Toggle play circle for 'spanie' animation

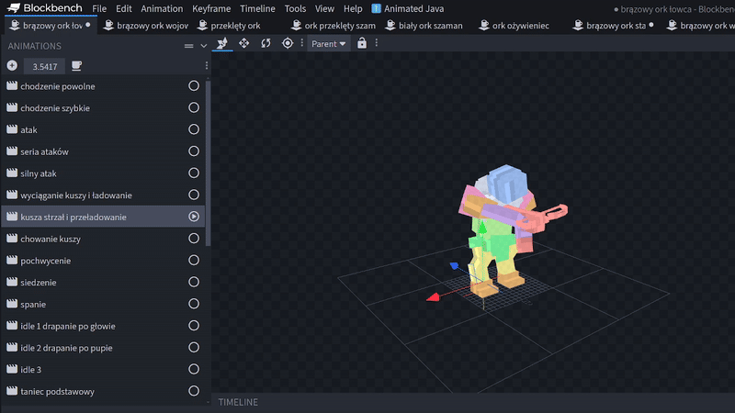194,304
